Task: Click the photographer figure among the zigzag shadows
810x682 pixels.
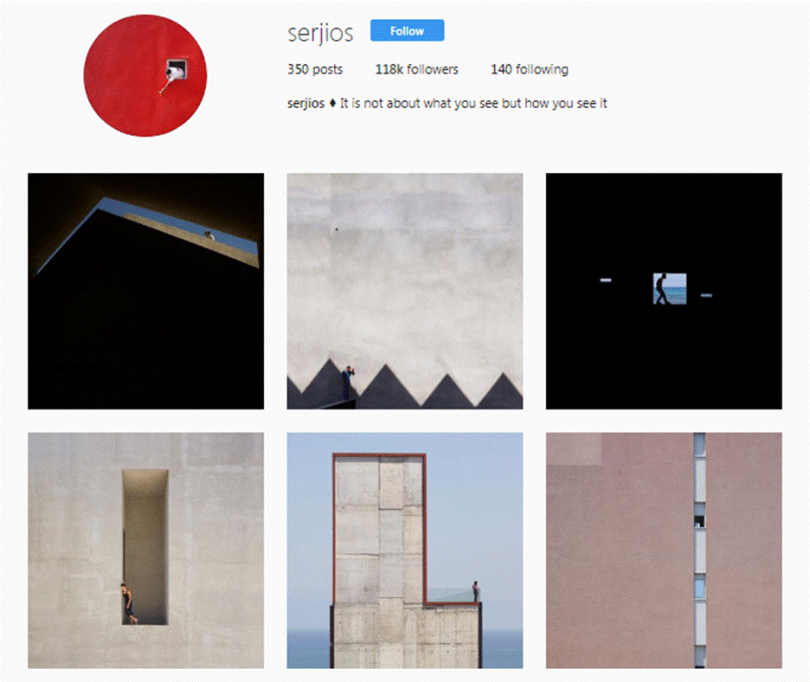Action: click(x=348, y=382)
